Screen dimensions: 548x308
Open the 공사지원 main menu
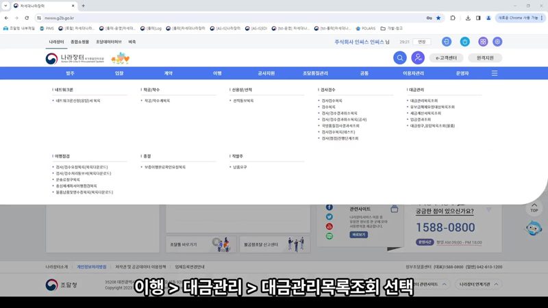266,73
